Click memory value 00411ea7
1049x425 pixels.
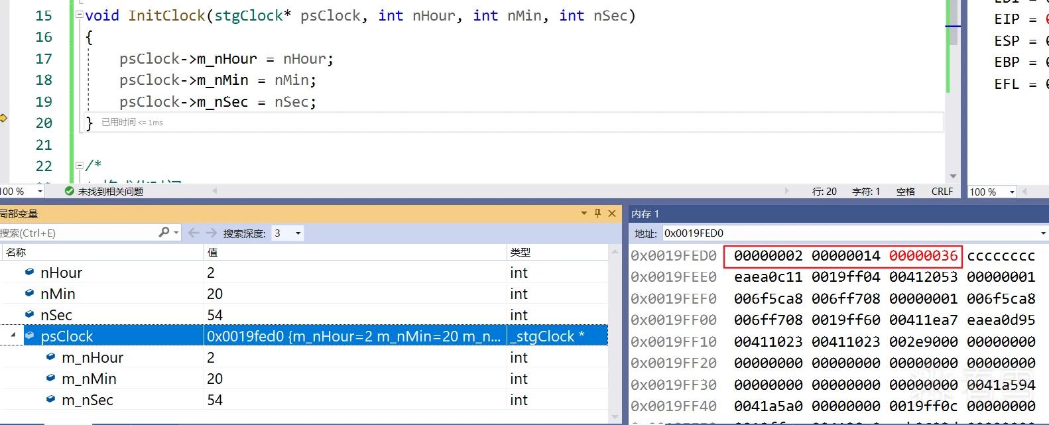coord(923,320)
